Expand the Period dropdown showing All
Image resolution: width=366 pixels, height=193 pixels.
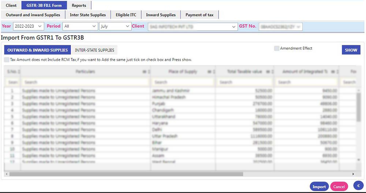80,26
